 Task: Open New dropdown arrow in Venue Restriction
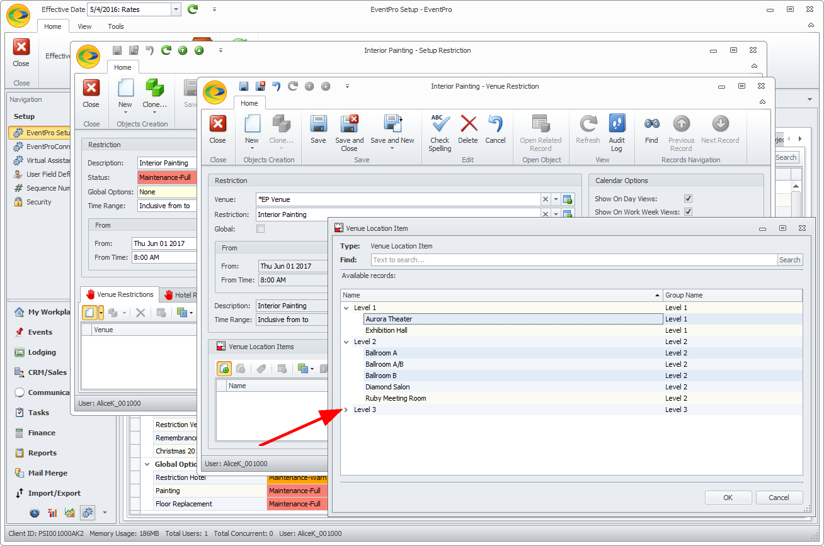coord(251,149)
